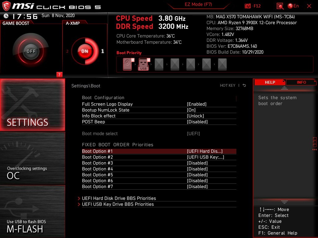Select A-XMP profile 1
318x238 pixels.
click(x=102, y=51)
